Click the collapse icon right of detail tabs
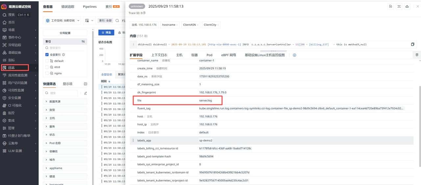The width and height of the screenshot is (421, 185). (417, 55)
